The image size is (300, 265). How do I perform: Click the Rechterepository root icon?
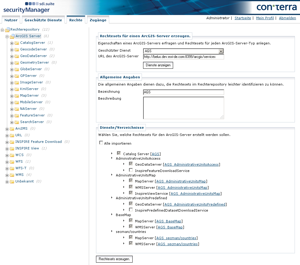(7, 30)
